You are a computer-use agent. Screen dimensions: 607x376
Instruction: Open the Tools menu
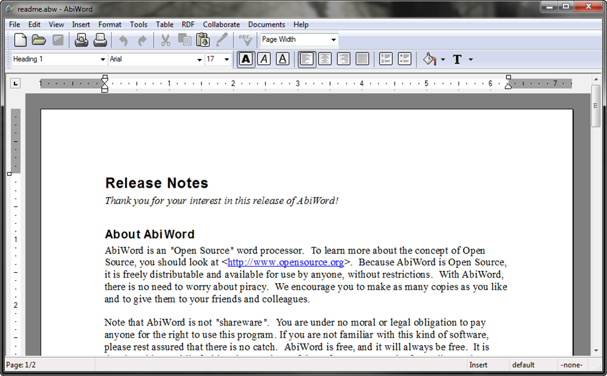click(x=138, y=24)
